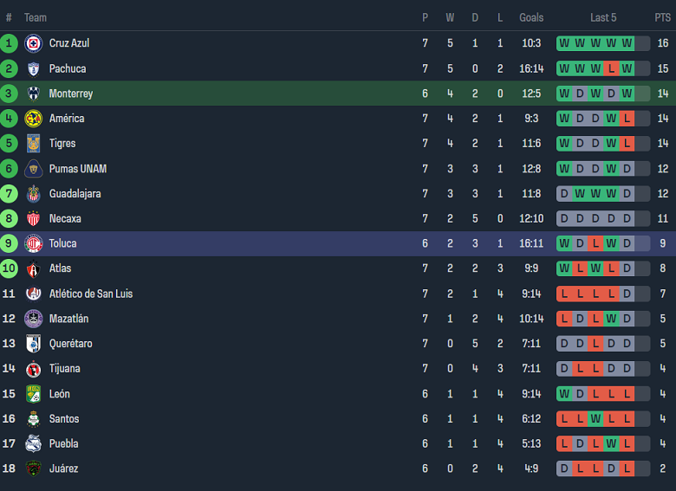The height and width of the screenshot is (491, 676).
Task: Open Atlético de San Luis team page
Action: point(90,294)
